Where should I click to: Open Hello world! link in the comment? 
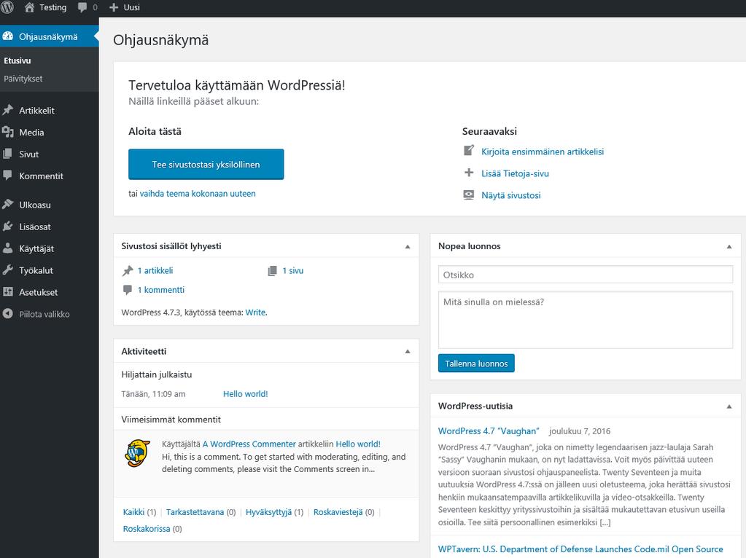(x=358, y=444)
